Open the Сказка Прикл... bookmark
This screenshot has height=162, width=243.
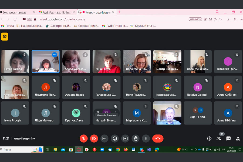(86, 26)
